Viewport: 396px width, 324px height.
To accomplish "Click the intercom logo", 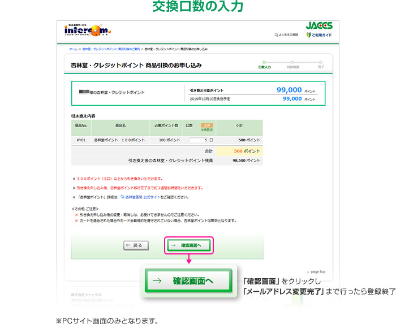I will [x=87, y=31].
